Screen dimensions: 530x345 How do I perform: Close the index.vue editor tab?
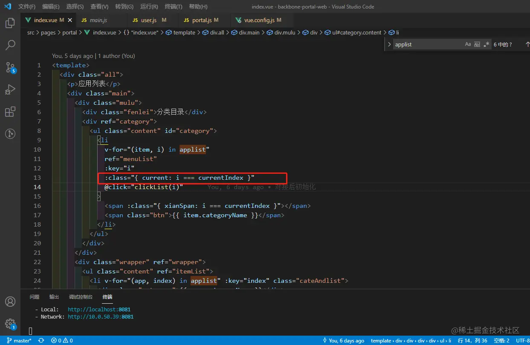click(70, 20)
